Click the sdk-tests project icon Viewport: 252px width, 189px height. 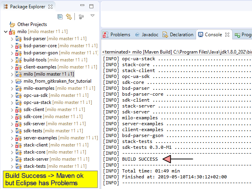19,131
